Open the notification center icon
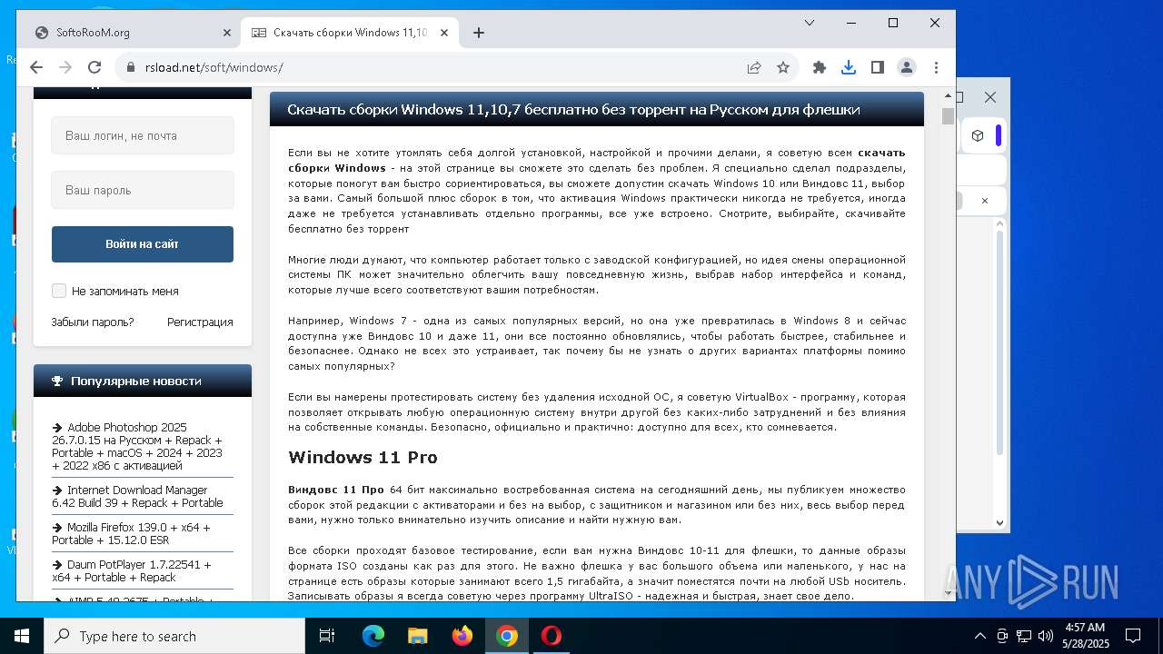1163x654 pixels. 1133,636
